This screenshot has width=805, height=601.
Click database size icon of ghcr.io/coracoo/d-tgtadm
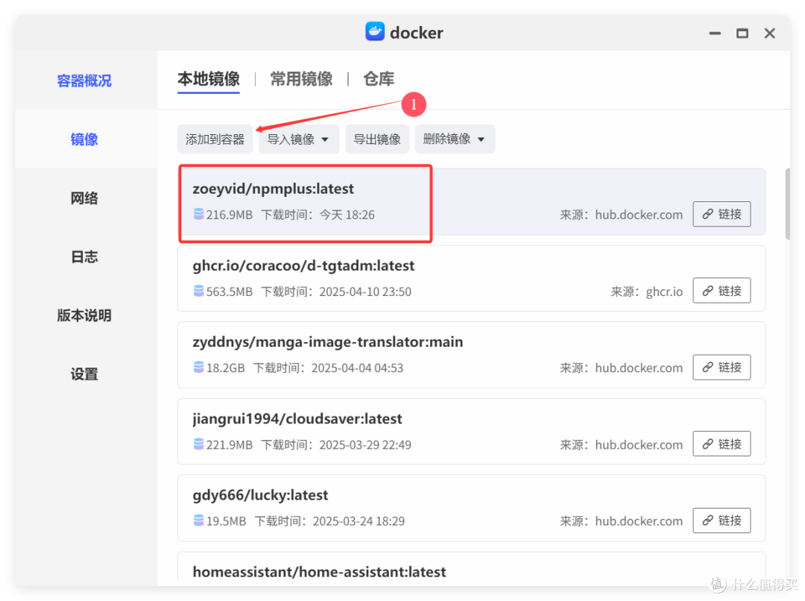[x=199, y=292]
